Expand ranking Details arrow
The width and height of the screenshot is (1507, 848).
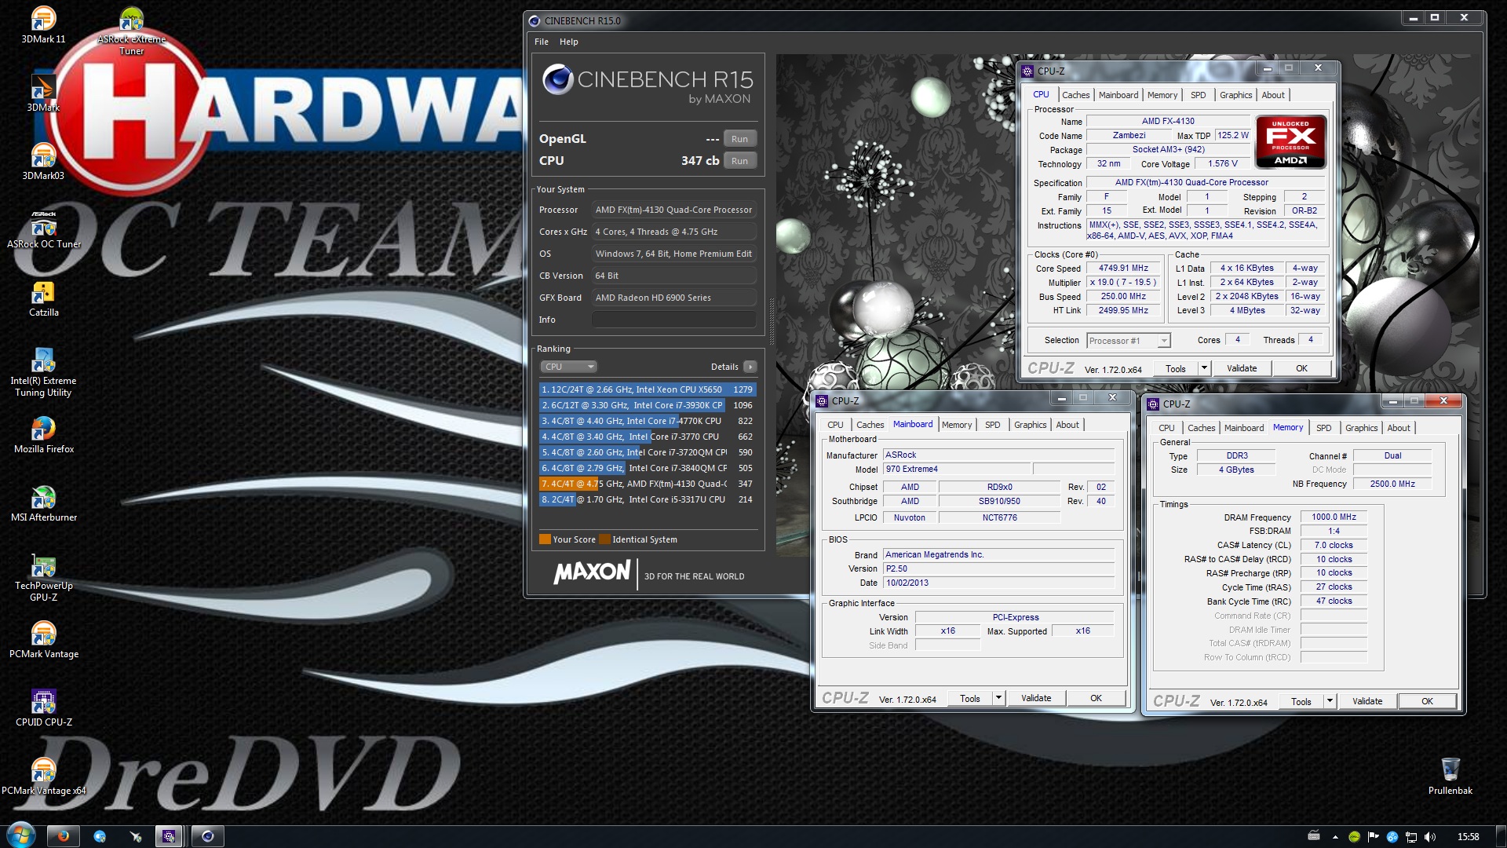click(x=750, y=367)
